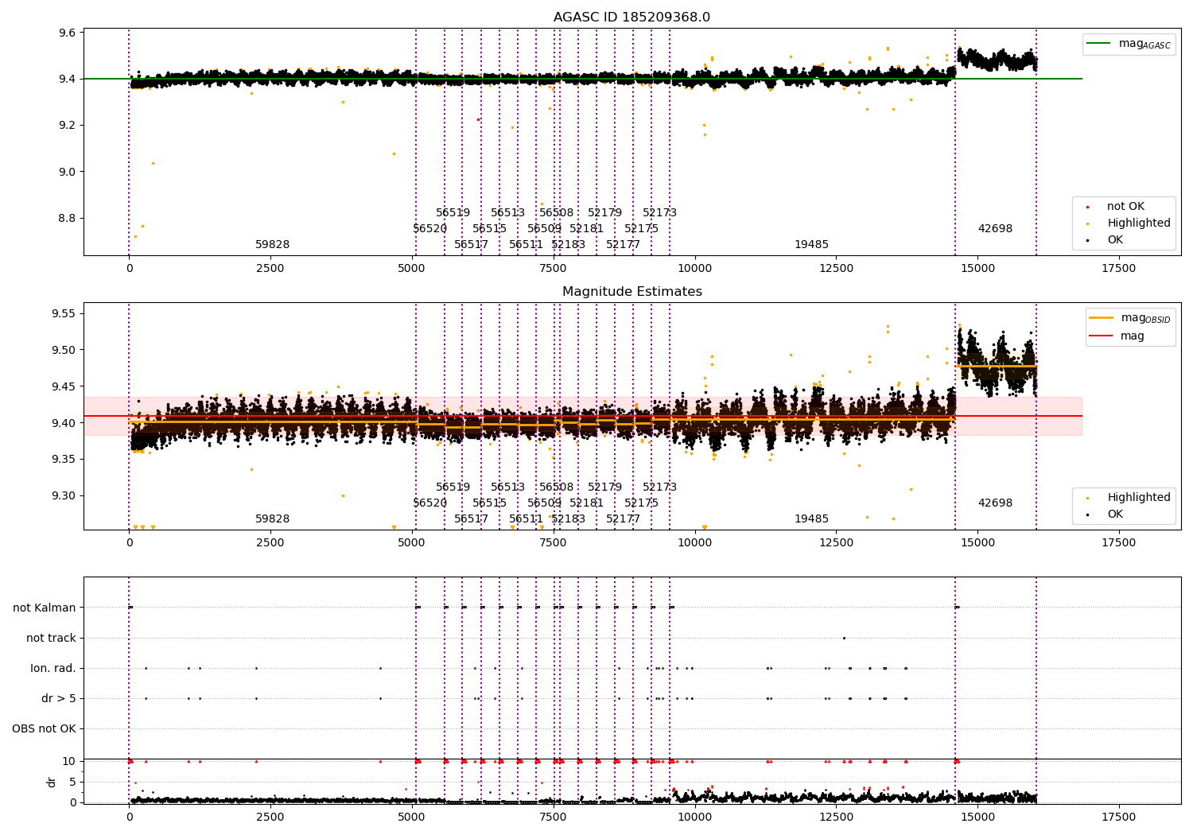Click the 8.8 y-axis tick in top plot
The width and height of the screenshot is (1193, 835).
68,219
